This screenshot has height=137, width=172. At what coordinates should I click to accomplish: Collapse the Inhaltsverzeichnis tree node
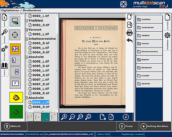27,39
